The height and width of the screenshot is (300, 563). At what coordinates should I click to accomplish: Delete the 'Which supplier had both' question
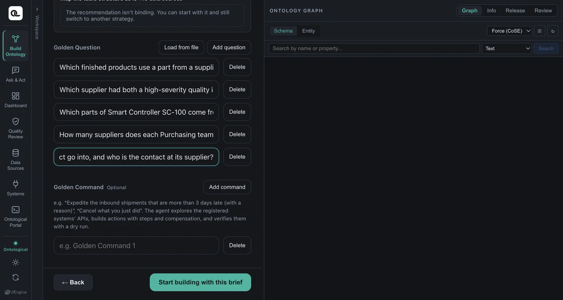pos(237,89)
